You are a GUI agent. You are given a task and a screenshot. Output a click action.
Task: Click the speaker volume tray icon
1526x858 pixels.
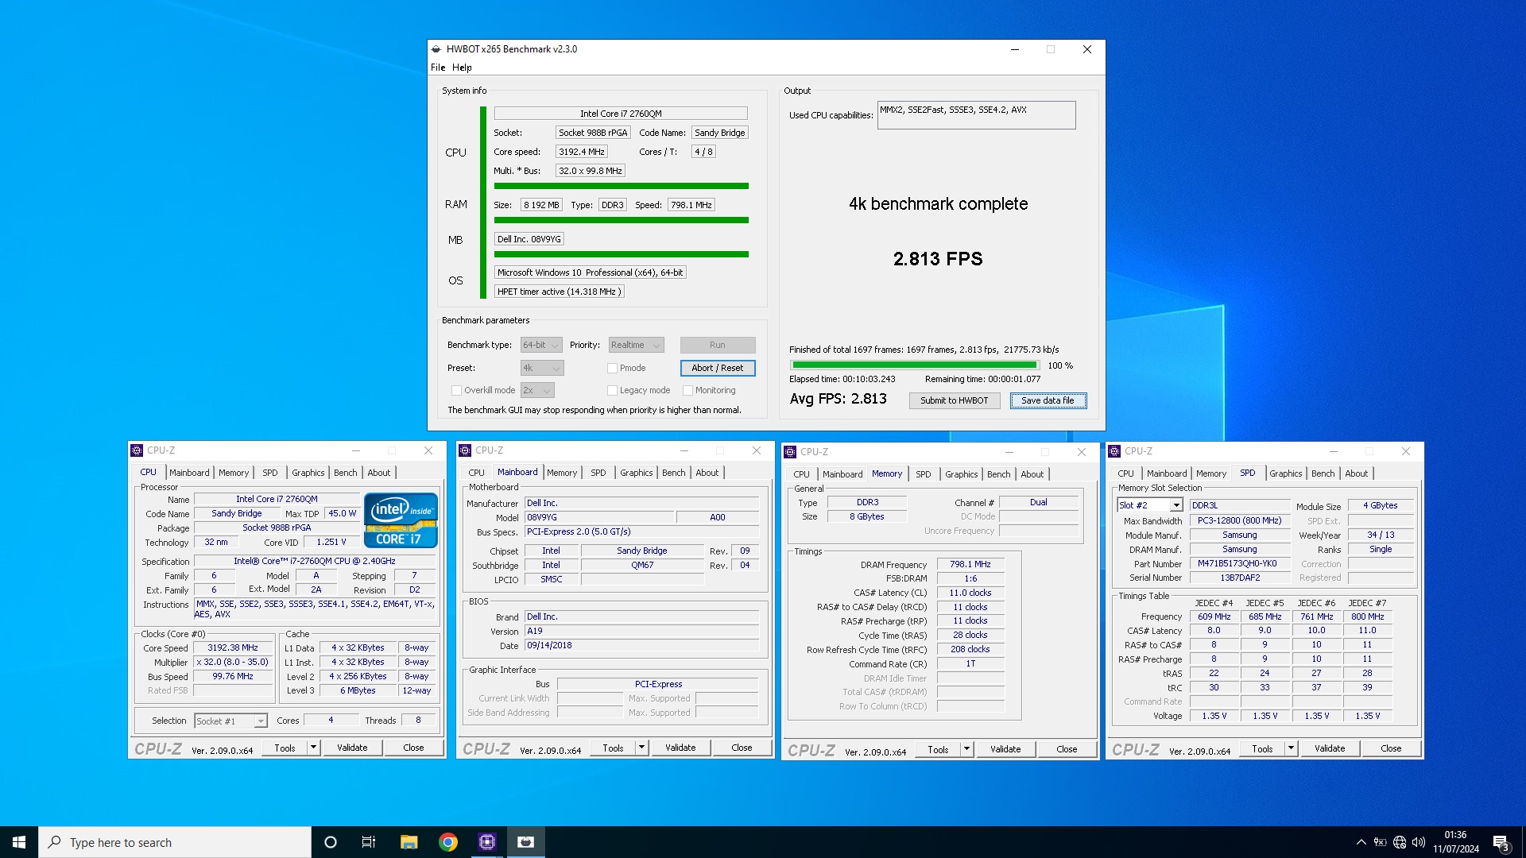(x=1419, y=842)
